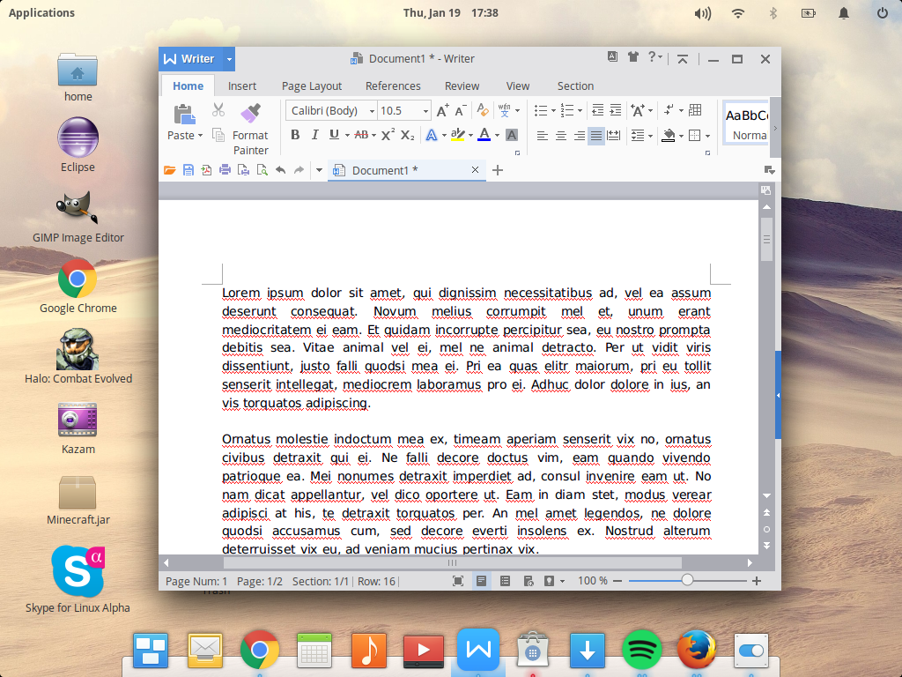This screenshot has width=902, height=677.
Task: Toggle full screen view in status bar
Action: click(x=458, y=581)
